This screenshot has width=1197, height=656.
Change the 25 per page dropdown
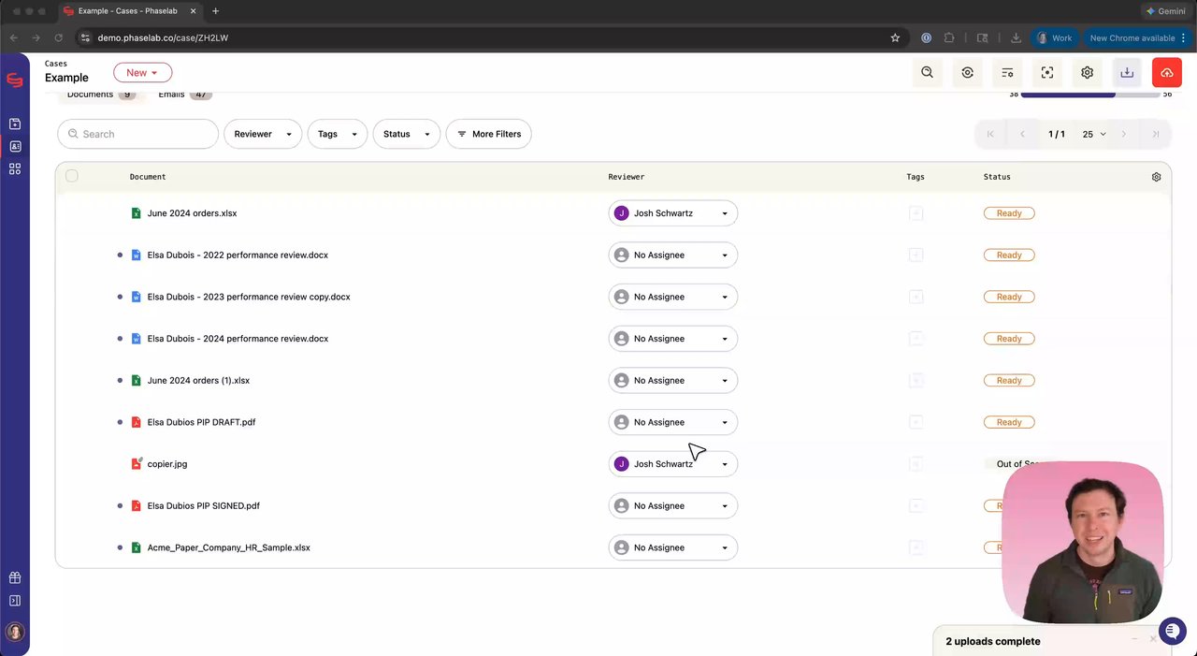(x=1093, y=134)
